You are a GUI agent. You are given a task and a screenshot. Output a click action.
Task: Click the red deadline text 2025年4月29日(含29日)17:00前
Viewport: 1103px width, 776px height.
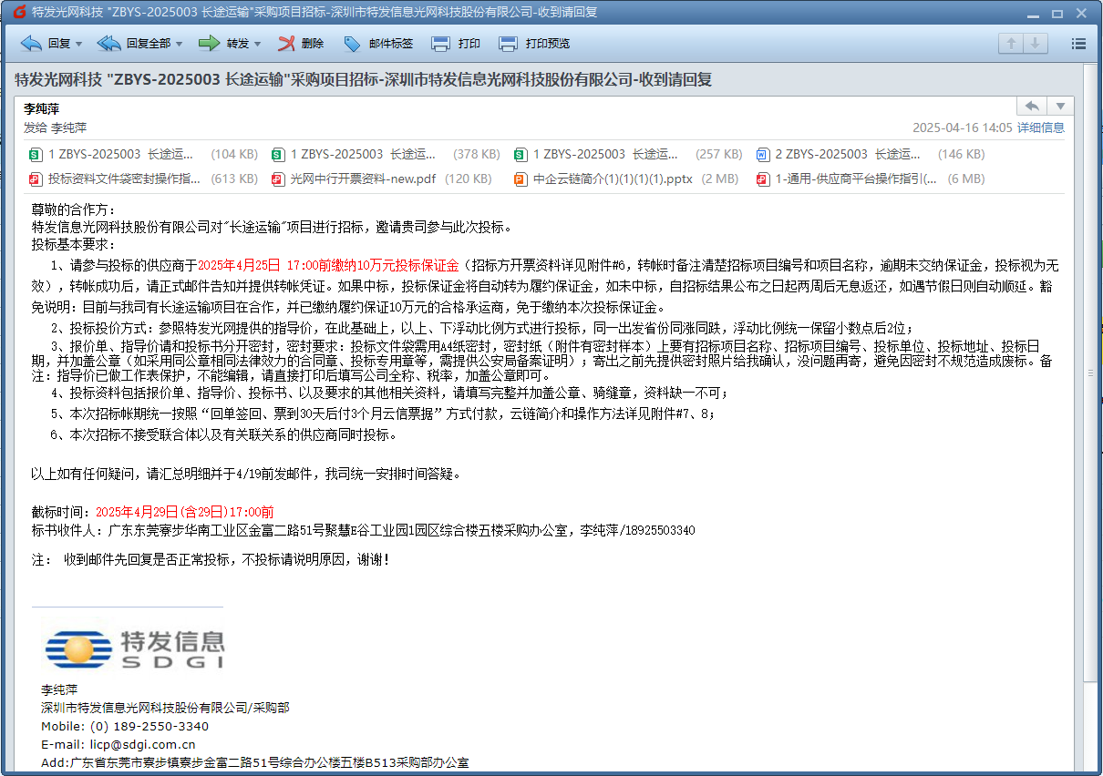pyautogui.click(x=185, y=513)
